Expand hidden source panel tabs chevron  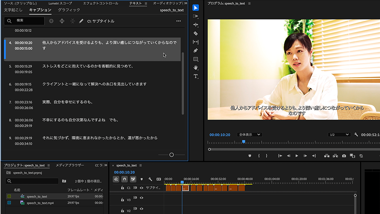(x=186, y=3)
